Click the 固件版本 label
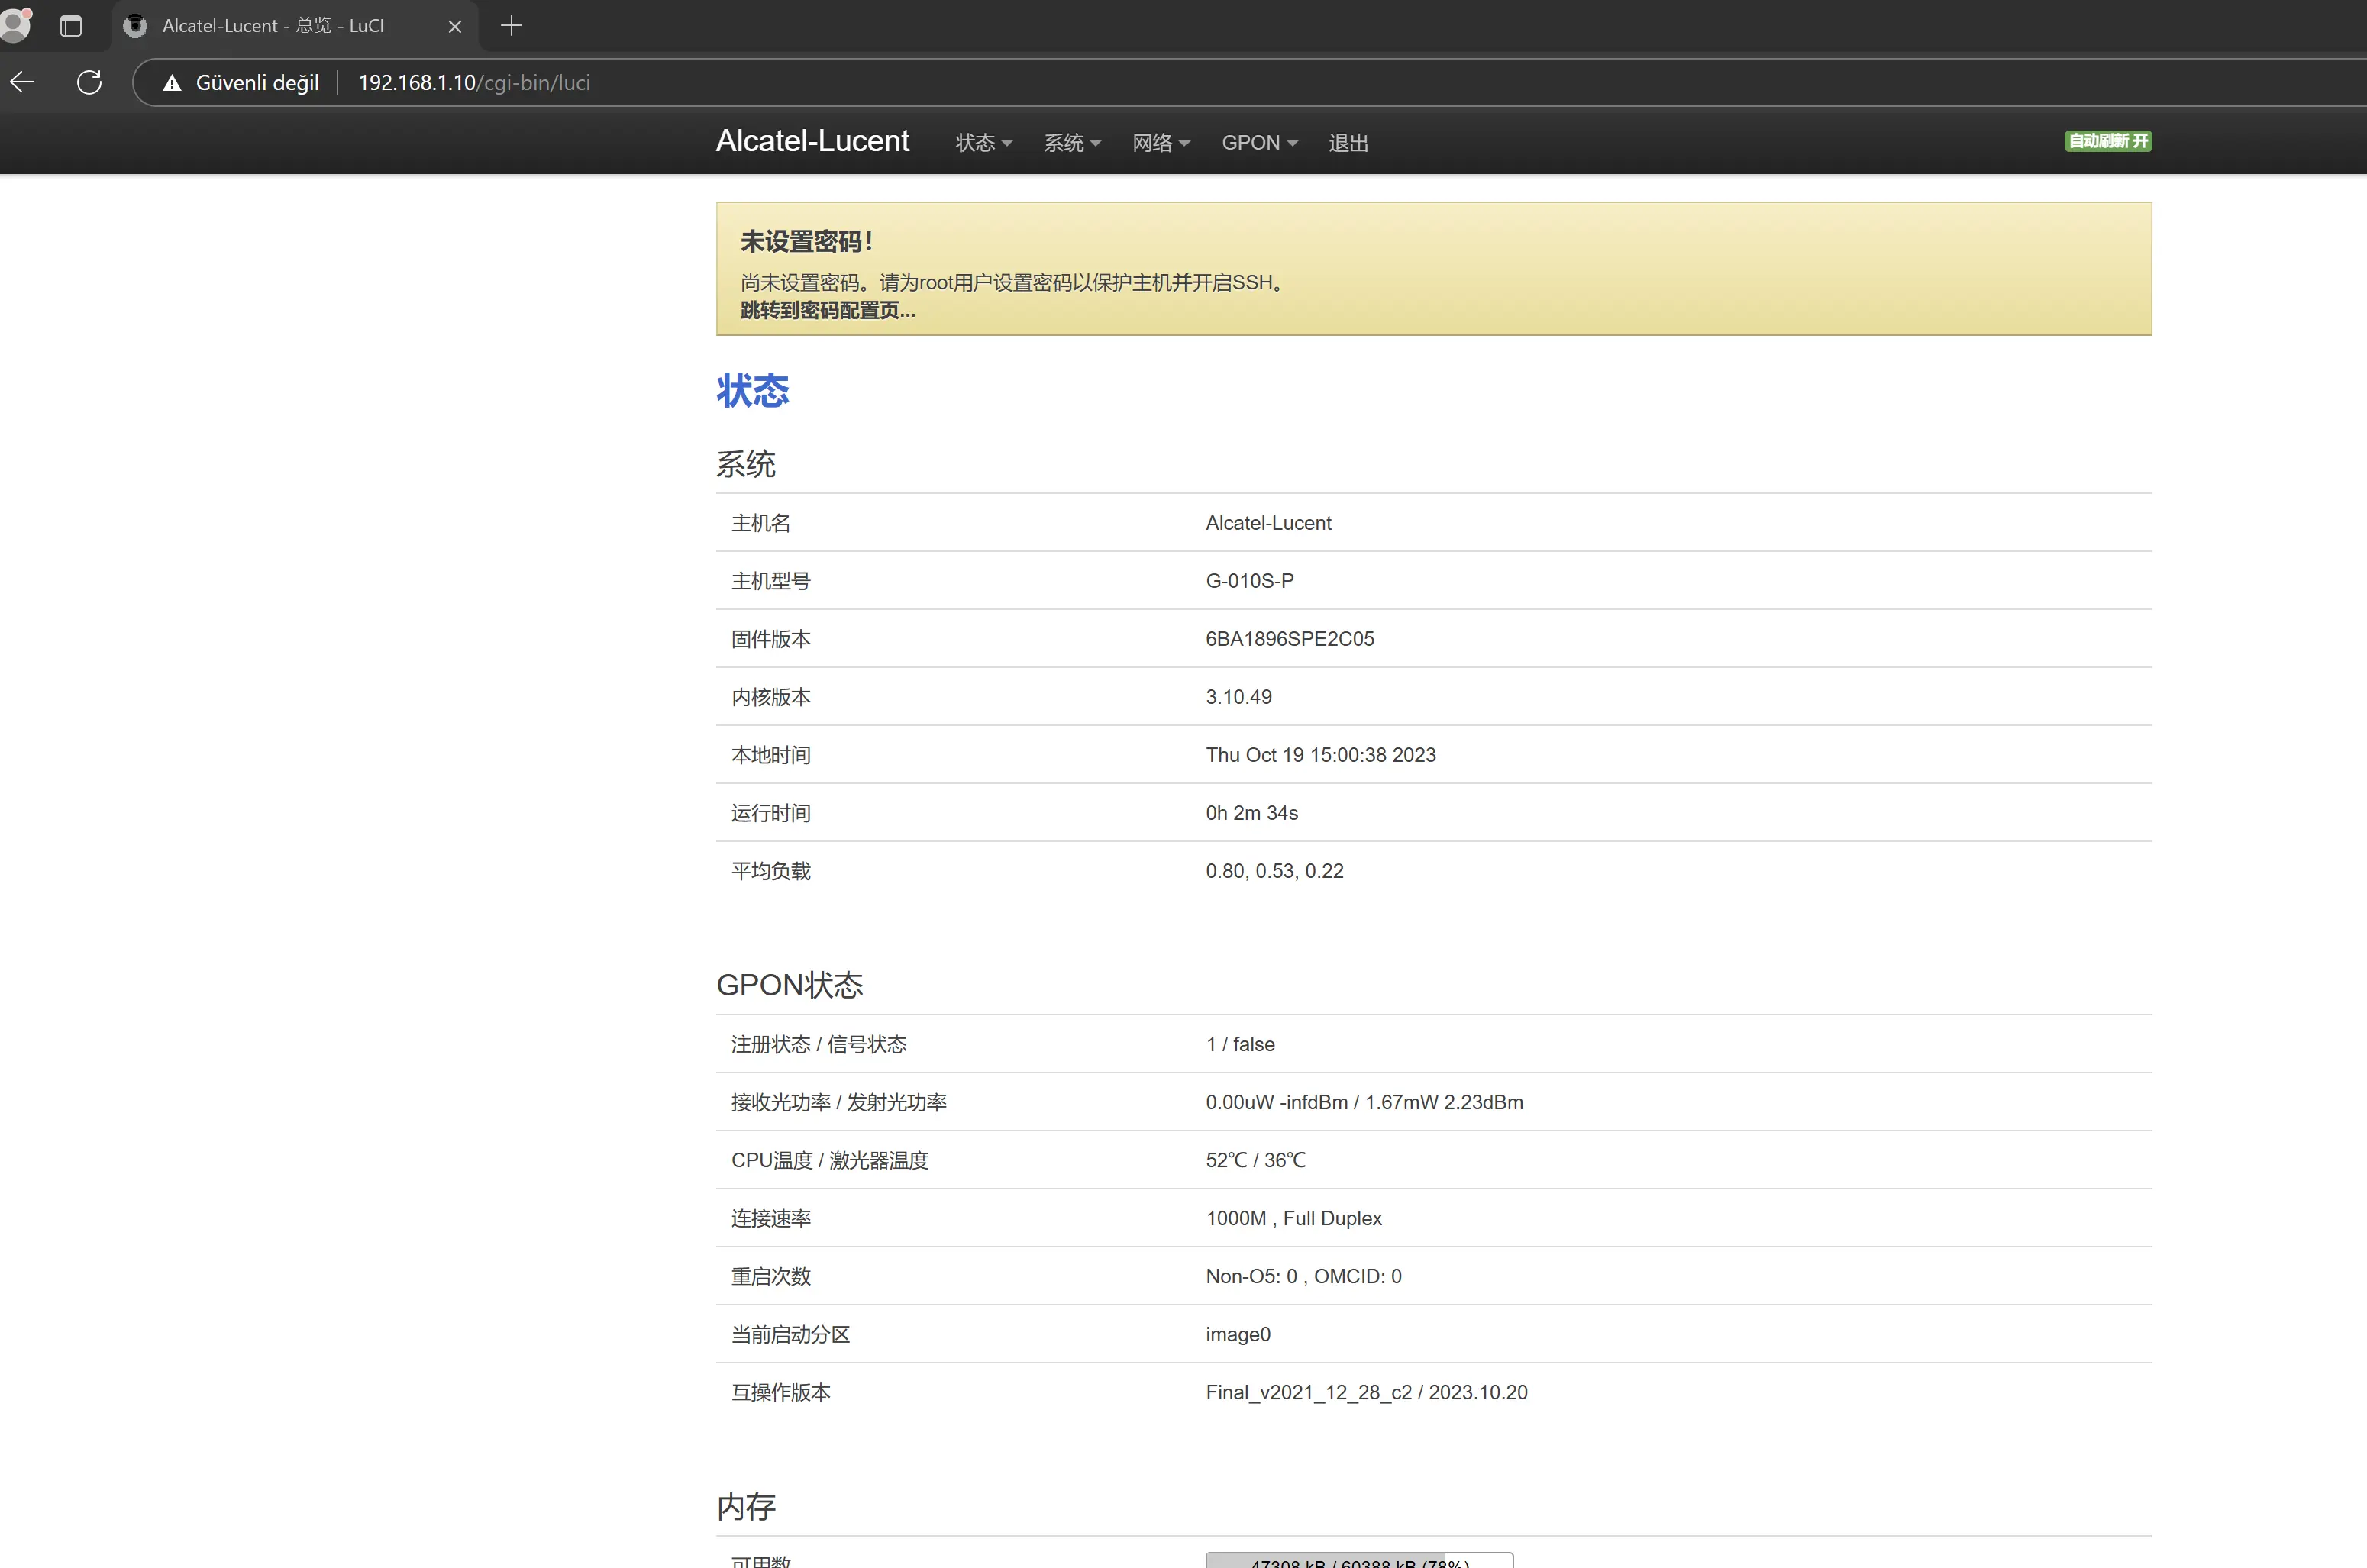 [x=770, y=639]
